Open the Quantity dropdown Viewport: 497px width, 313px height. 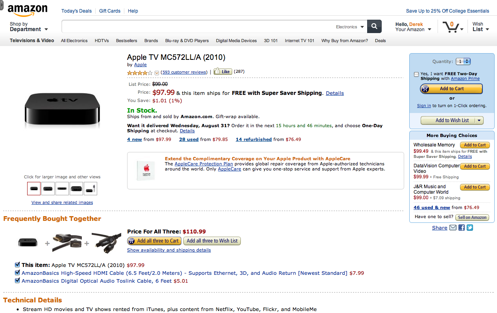(463, 61)
